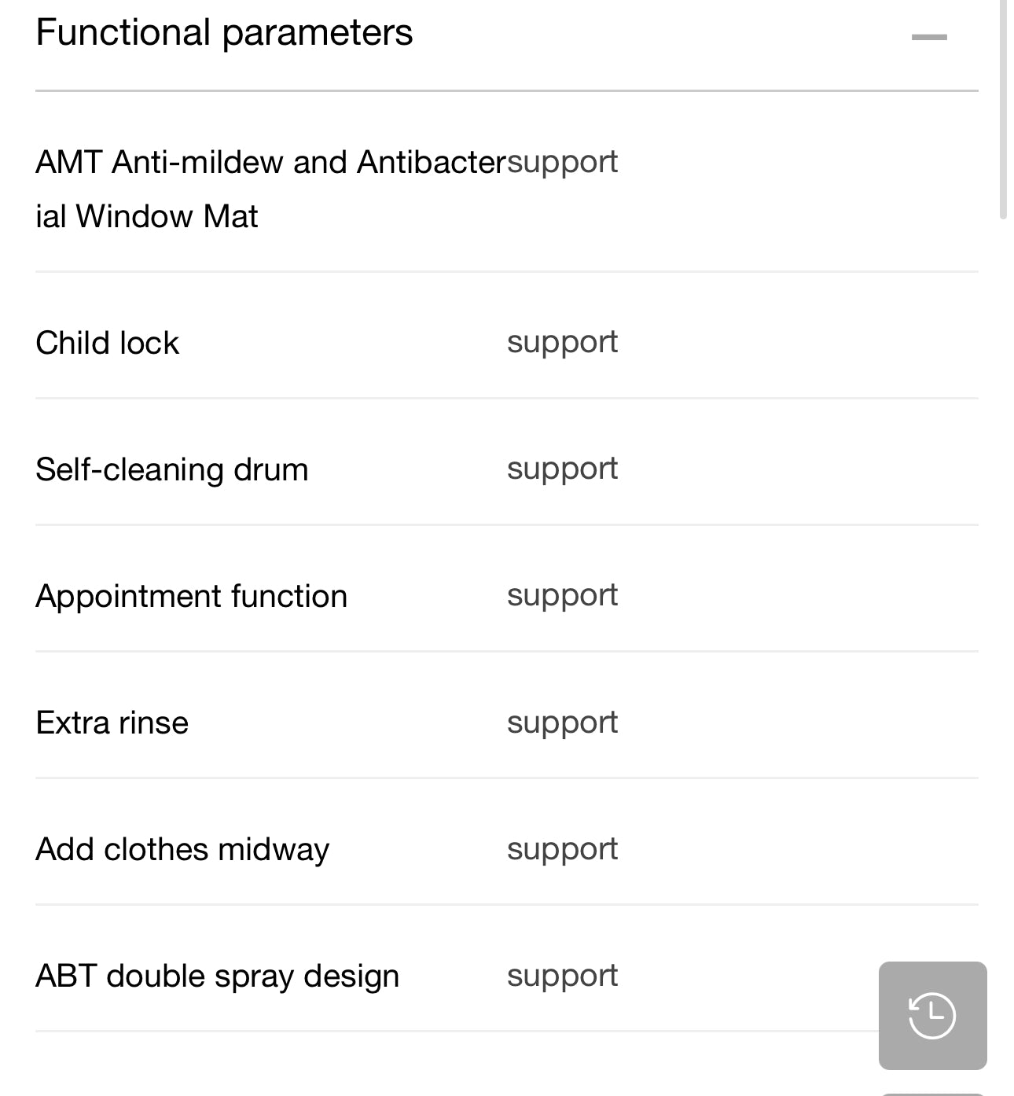The image size is (1014, 1096).
Task: Select the Extra rinse label
Action: tap(112, 723)
